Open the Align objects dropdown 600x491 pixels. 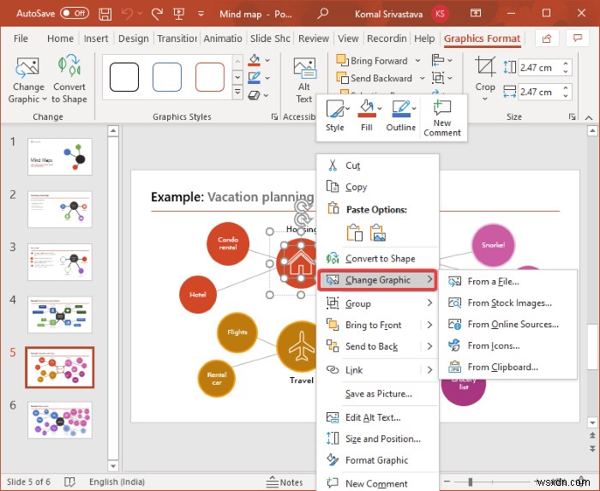click(x=442, y=61)
